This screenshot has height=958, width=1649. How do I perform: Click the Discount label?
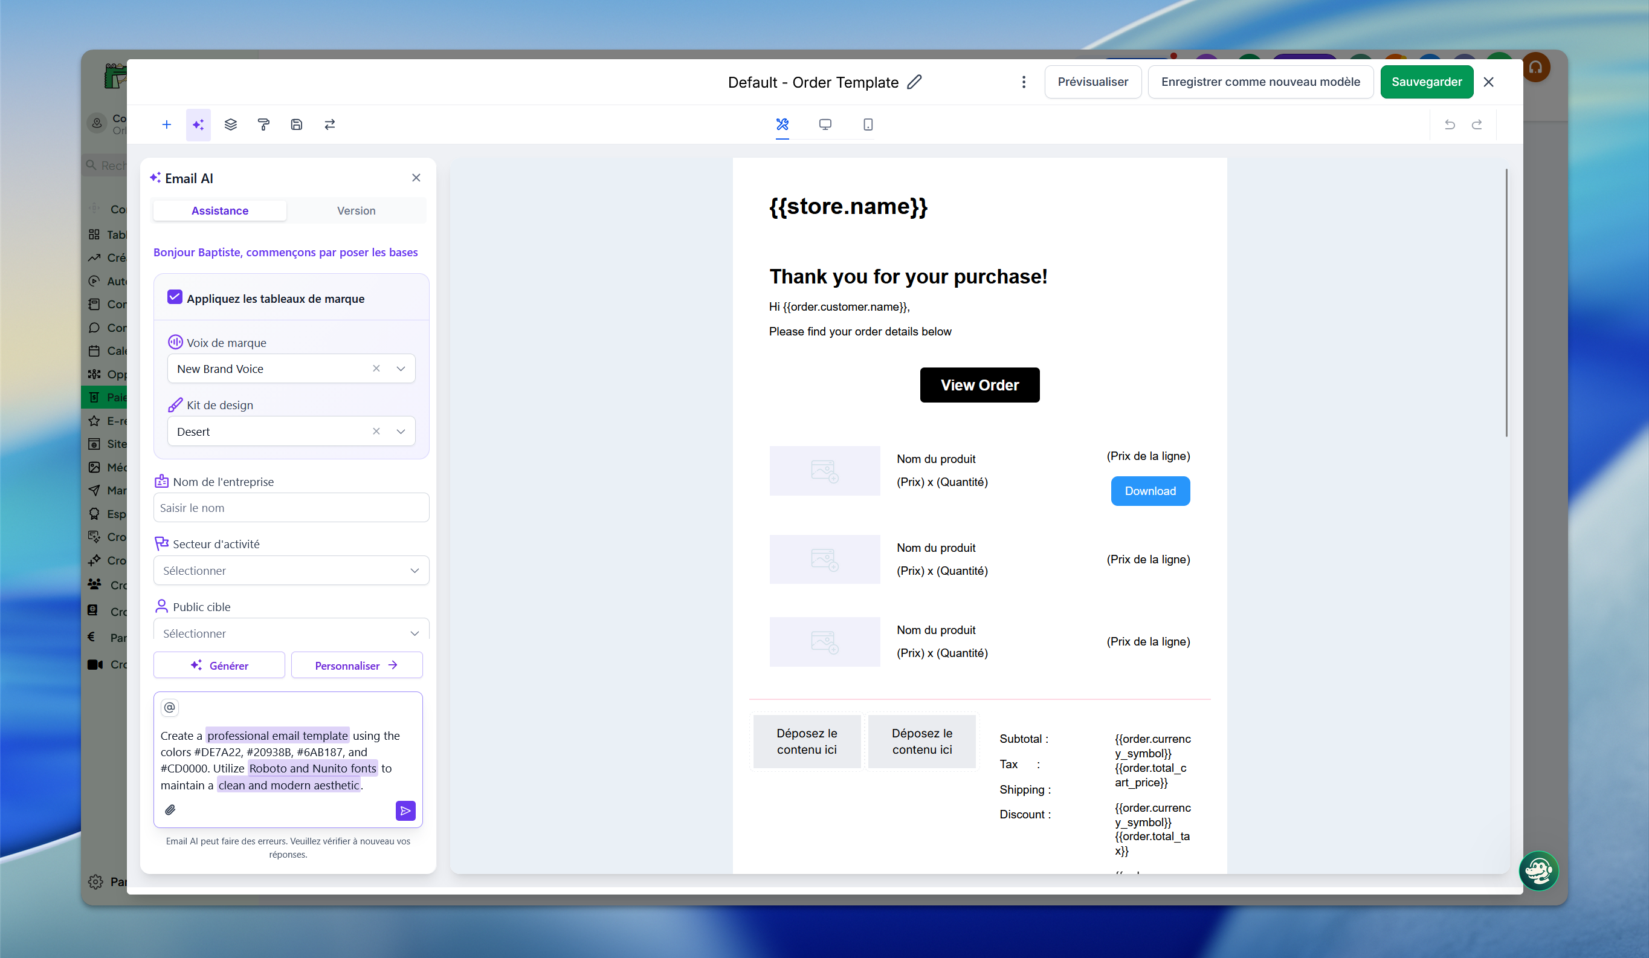tap(1025, 815)
